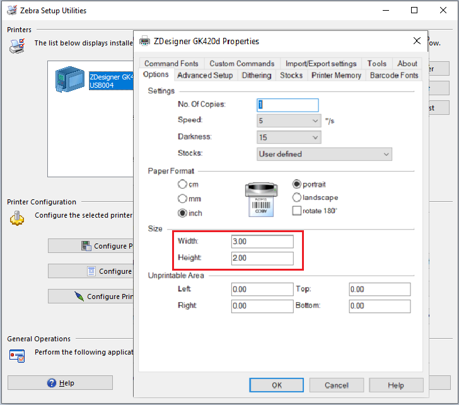Click the printer icon in Properties title bar
Screen dimensions: 459x405
click(x=144, y=41)
